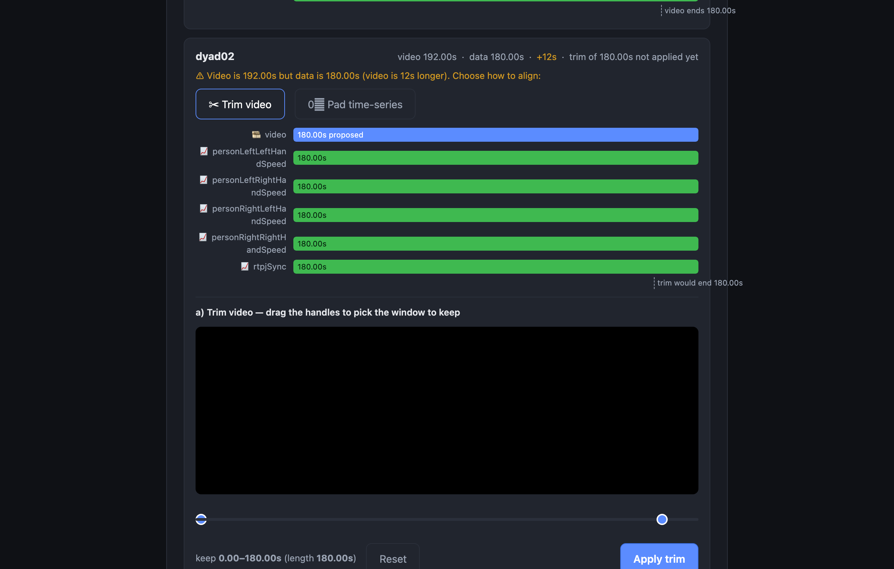The width and height of the screenshot is (894, 569).
Task: Select the Trim video option
Action: 240,104
